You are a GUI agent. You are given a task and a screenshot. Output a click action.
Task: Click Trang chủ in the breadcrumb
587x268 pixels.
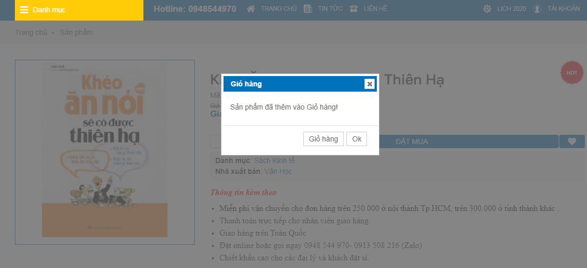pyautogui.click(x=31, y=32)
